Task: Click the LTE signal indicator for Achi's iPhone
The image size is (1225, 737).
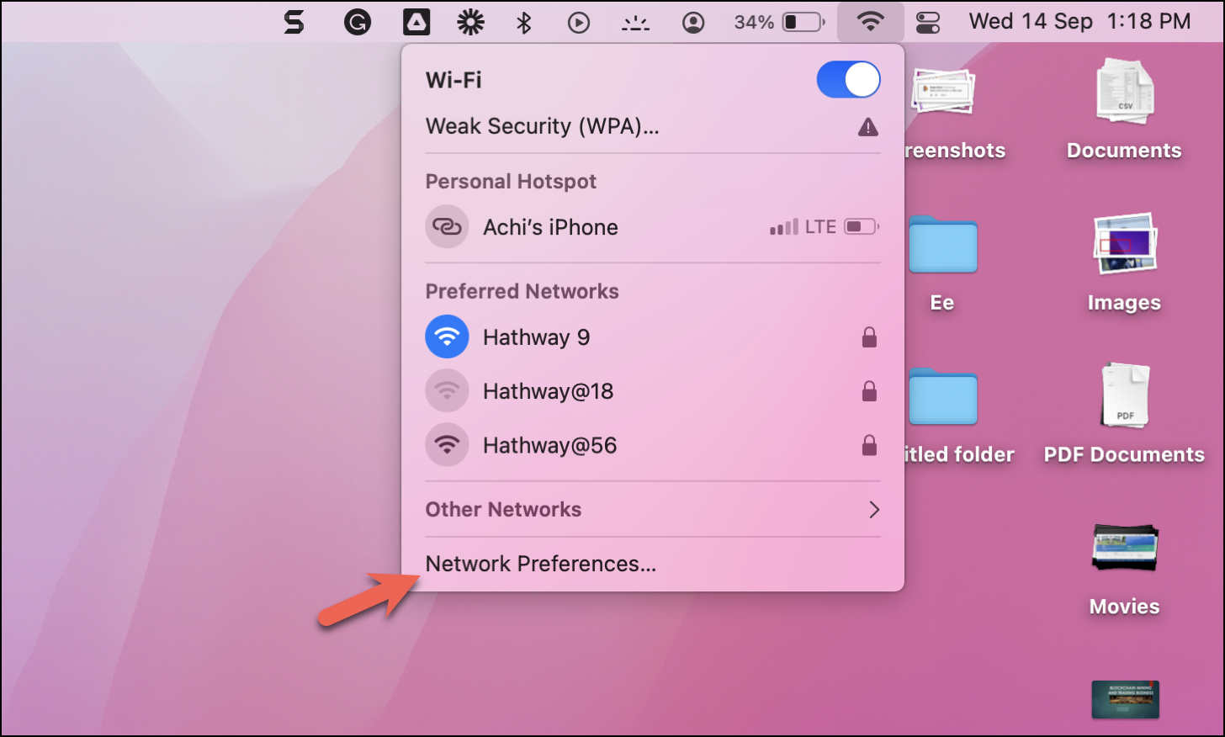Action: (803, 227)
